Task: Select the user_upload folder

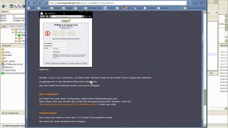Action: pos(8,61)
